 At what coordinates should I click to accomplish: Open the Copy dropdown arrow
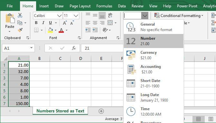pyautogui.click(x=25, y=23)
